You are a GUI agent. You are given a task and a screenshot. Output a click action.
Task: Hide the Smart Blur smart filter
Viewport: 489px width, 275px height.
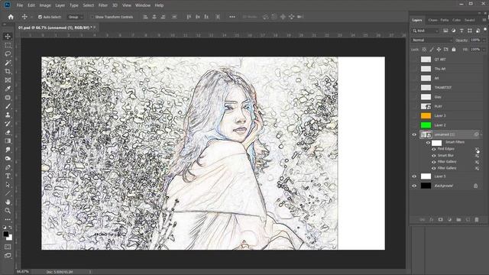coord(434,156)
